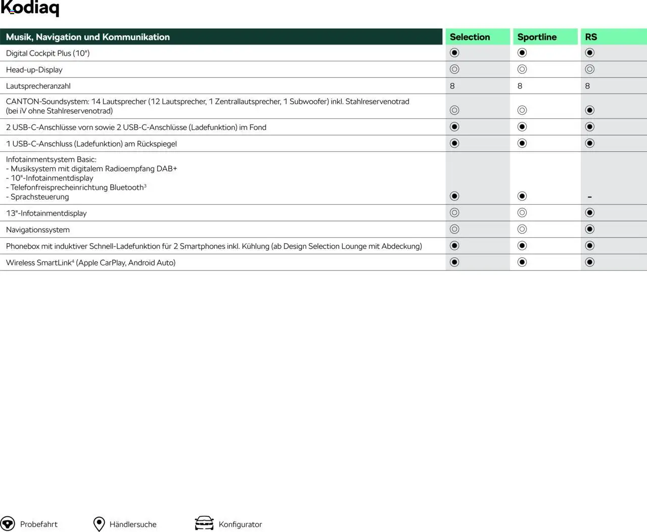Image resolution: width=647 pixels, height=532 pixels.
Task: Click Lautsprecheranzahl value 8 under Sportline
Action: (520, 86)
